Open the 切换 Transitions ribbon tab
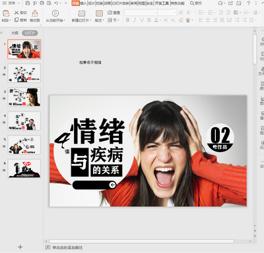 (x=99, y=3)
